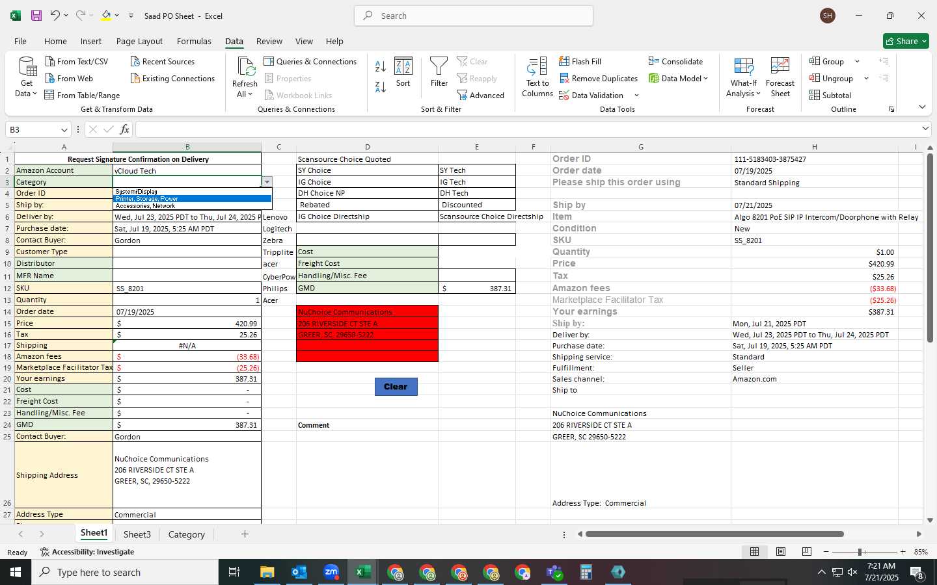Click the title bar Search box
Screen dimensions: 937x585
point(474,16)
